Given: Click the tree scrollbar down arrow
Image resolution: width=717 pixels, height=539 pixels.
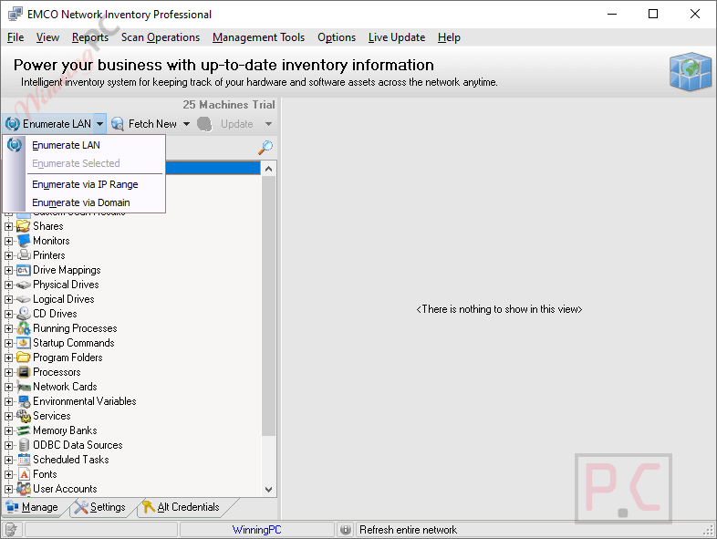Looking at the screenshot, I should pyautogui.click(x=269, y=489).
